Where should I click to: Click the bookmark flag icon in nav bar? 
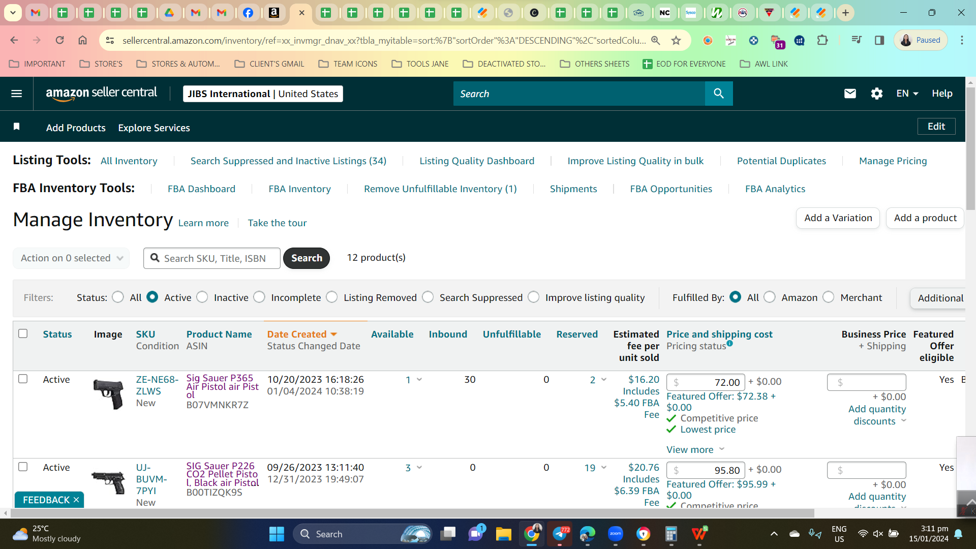[x=16, y=127]
